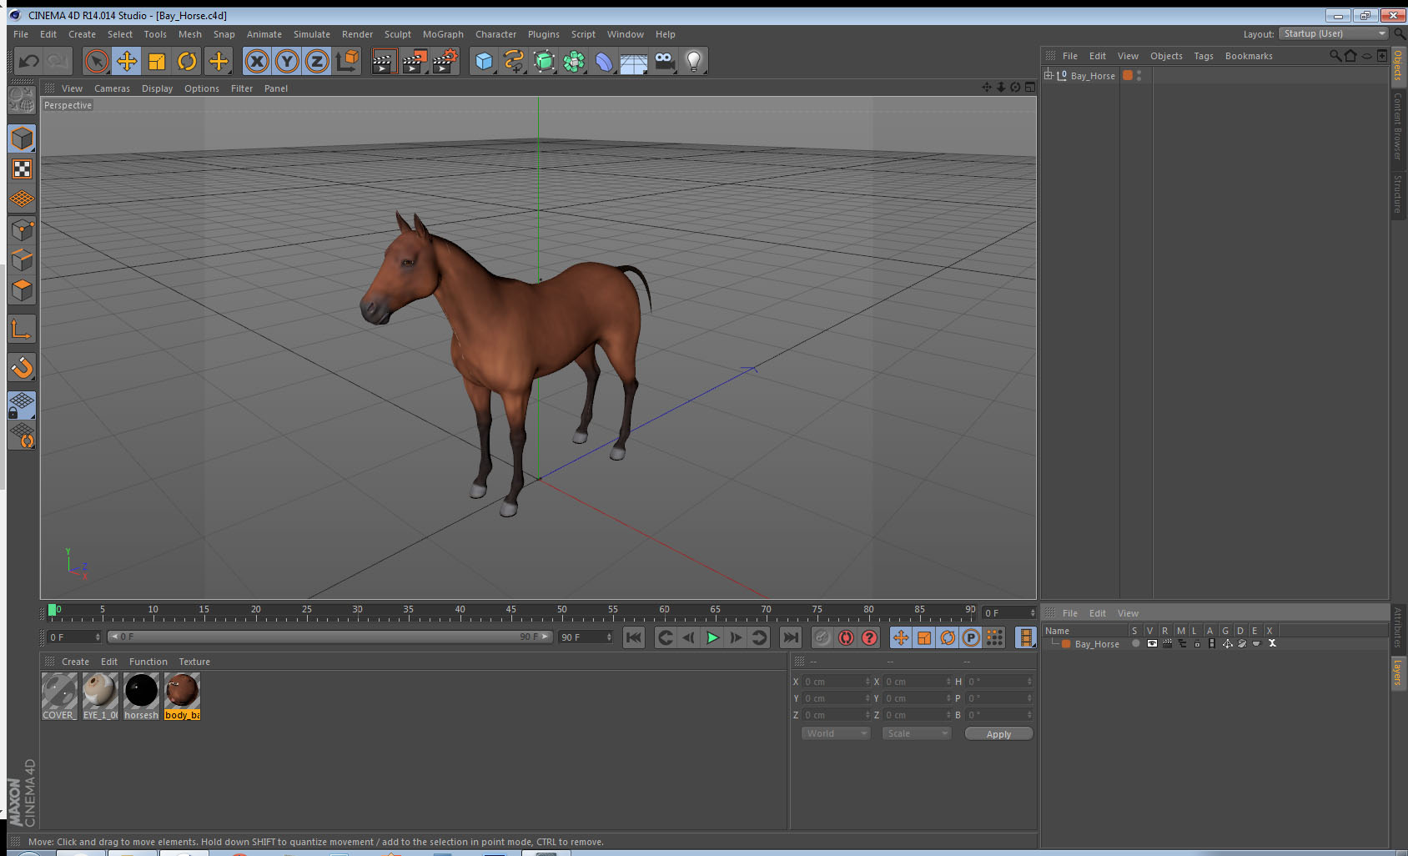Open Render Settings icon
Viewport: 1408px width, 856px height.
445,61
